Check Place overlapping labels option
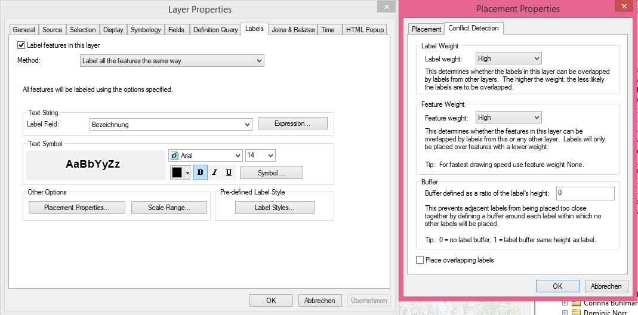The image size is (638, 315). [420, 260]
